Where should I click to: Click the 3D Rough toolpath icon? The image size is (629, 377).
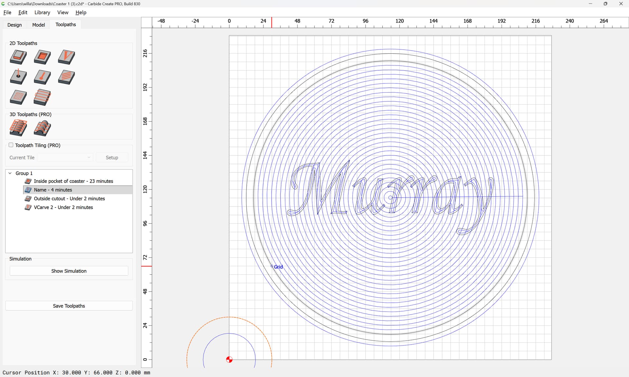pyautogui.click(x=18, y=128)
